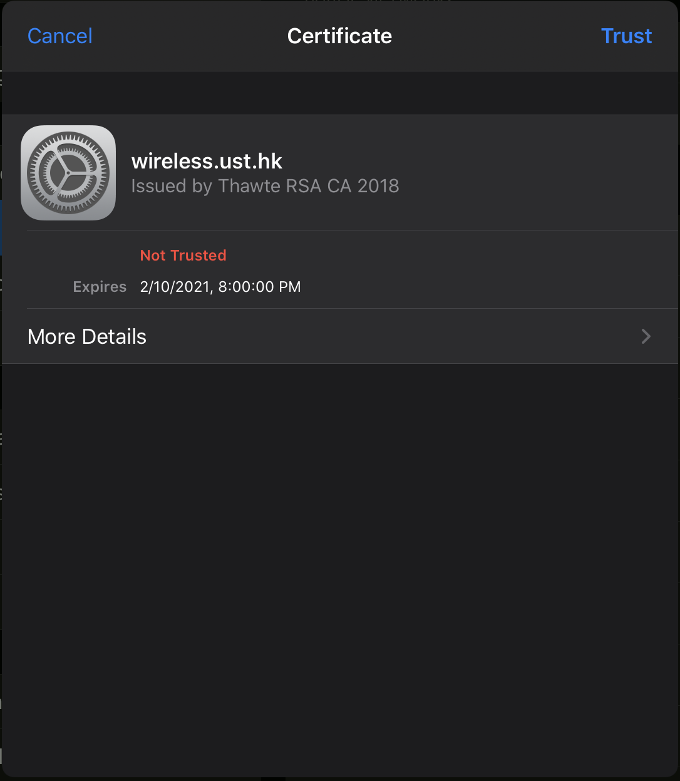Click the expiration date 2/10/2021

(x=175, y=287)
